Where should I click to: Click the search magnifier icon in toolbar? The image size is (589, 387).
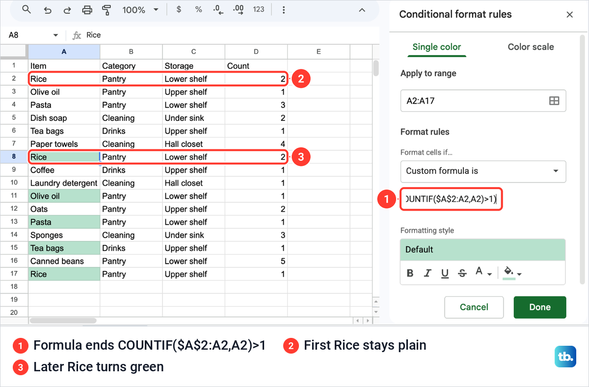pos(27,10)
